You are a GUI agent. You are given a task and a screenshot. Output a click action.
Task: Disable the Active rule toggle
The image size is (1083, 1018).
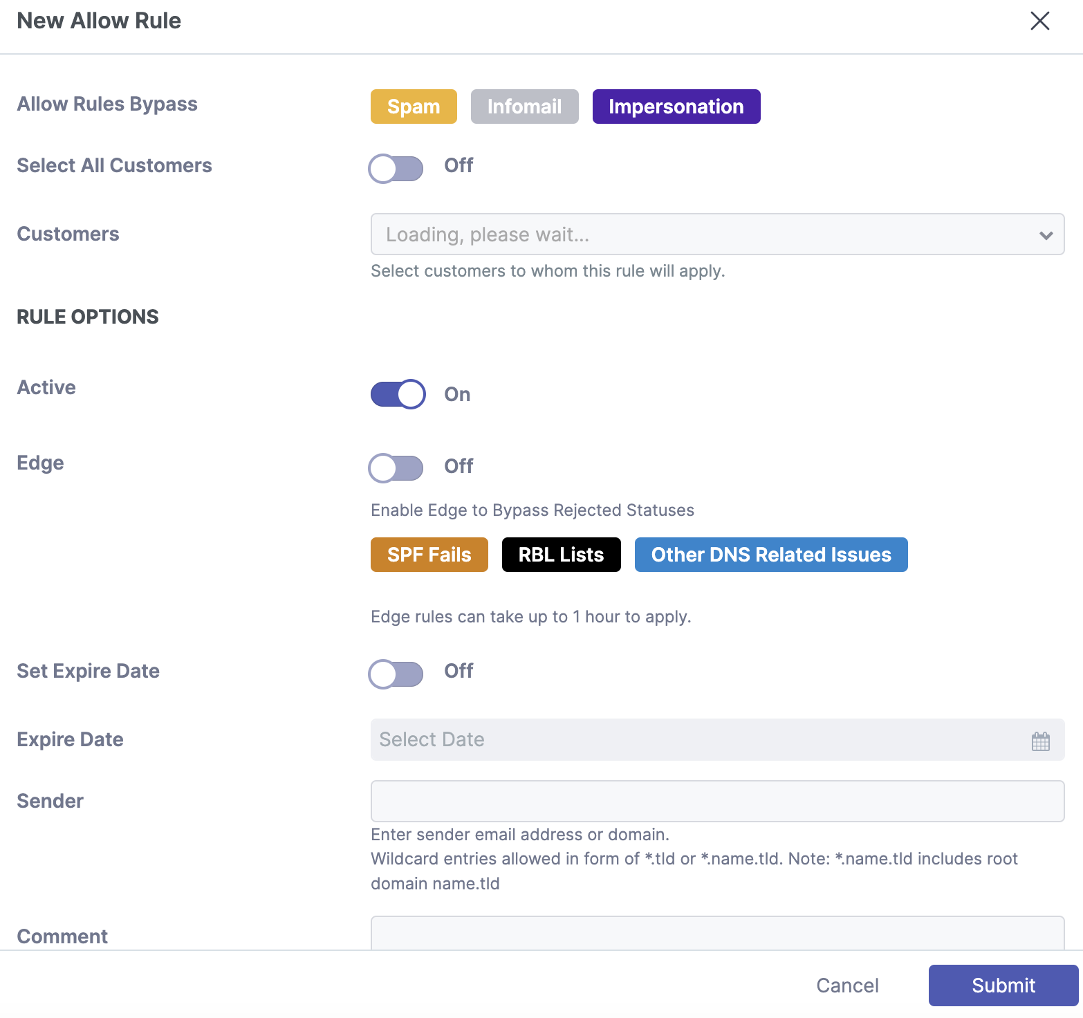pos(398,394)
